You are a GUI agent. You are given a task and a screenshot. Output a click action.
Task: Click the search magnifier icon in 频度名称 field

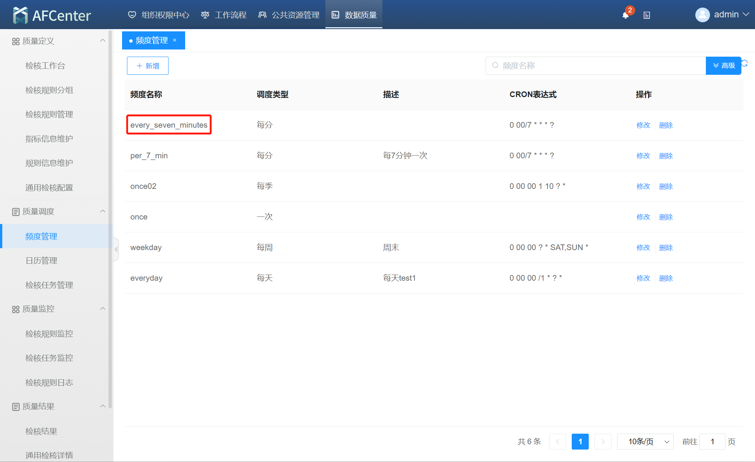coord(495,65)
